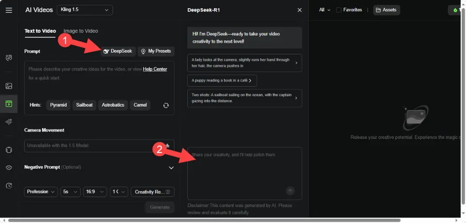Image resolution: width=466 pixels, height=223 pixels.
Task: Open the green credits counter at top right
Action: click(456, 10)
